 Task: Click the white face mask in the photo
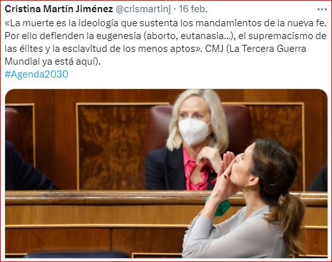click(x=194, y=132)
